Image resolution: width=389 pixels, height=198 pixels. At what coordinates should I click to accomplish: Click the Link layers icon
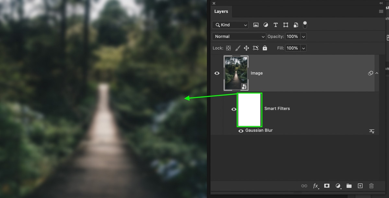coord(304,186)
